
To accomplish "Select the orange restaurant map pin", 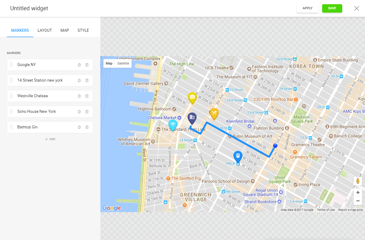I will point(214,114).
